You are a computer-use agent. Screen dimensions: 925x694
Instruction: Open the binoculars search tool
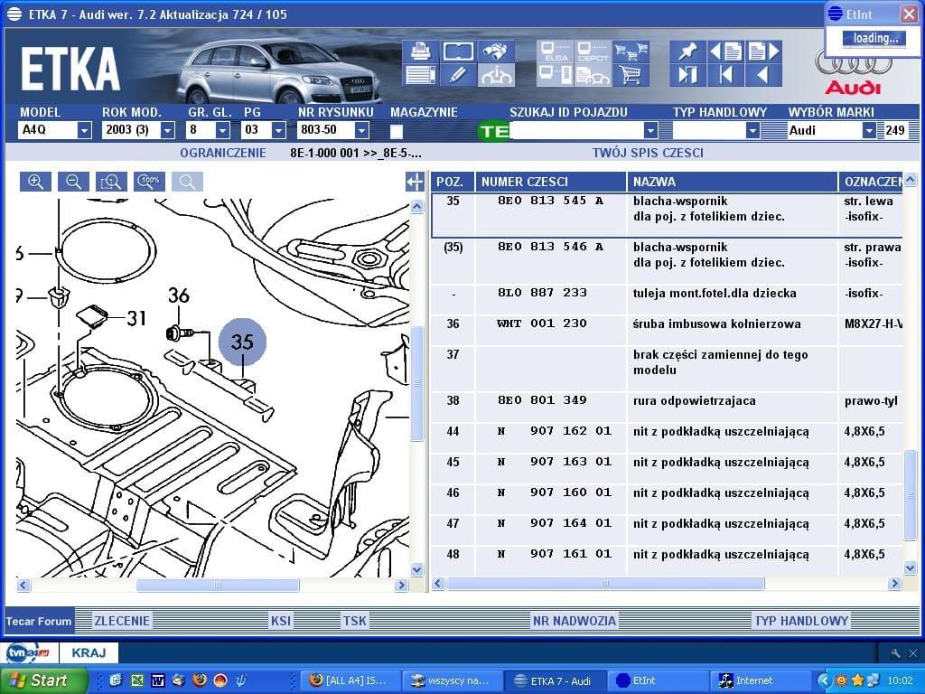pos(496,52)
